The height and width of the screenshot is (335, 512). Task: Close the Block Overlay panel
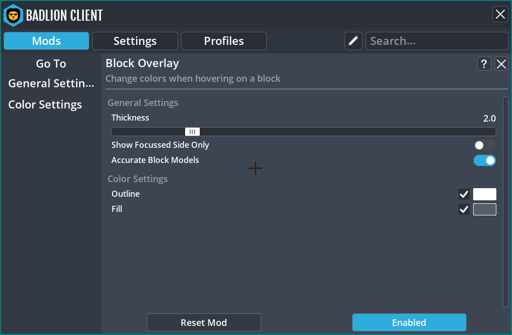[x=501, y=64]
